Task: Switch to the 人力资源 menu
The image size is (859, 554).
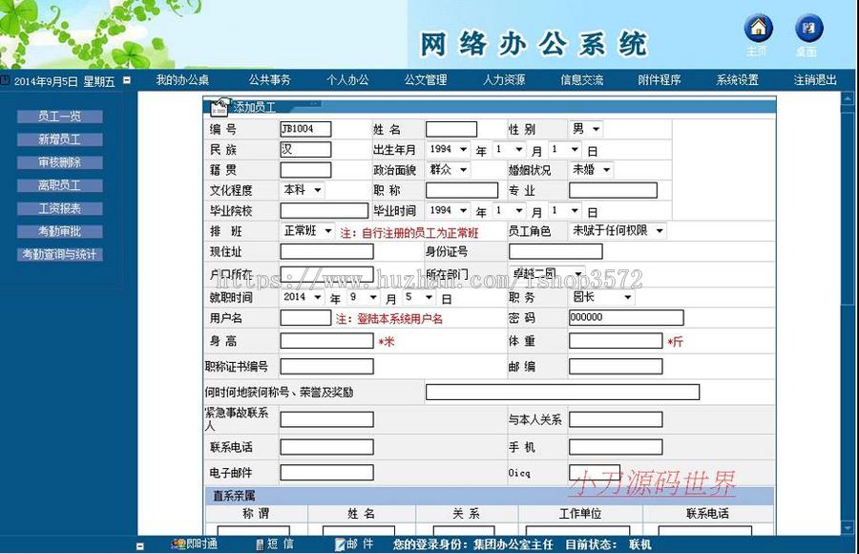Action: pyautogui.click(x=503, y=80)
